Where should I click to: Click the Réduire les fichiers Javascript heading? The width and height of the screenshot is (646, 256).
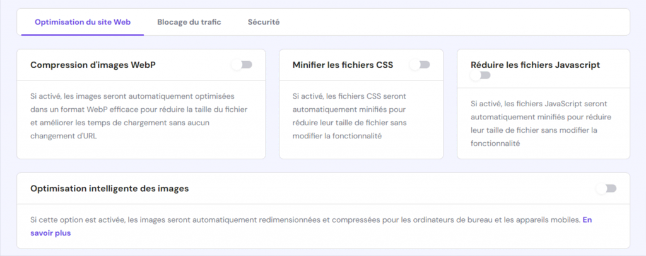point(535,65)
